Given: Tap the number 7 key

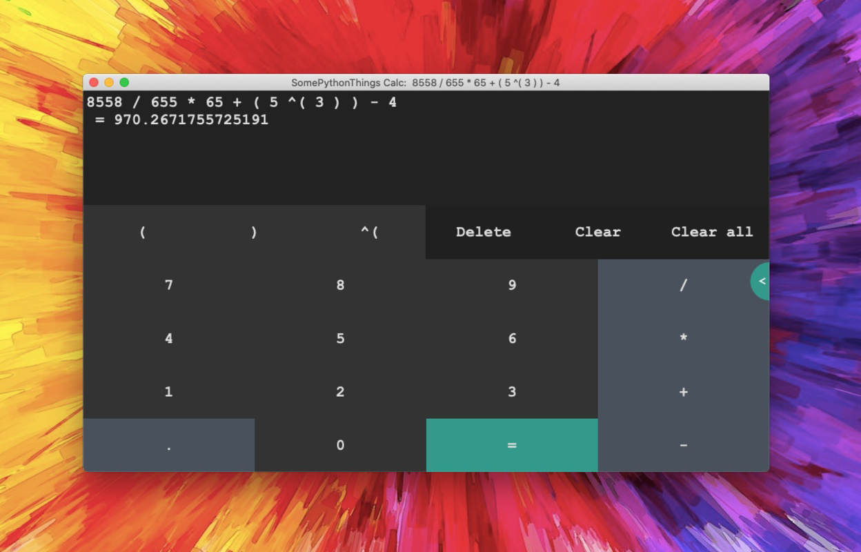Looking at the screenshot, I should pyautogui.click(x=169, y=286).
